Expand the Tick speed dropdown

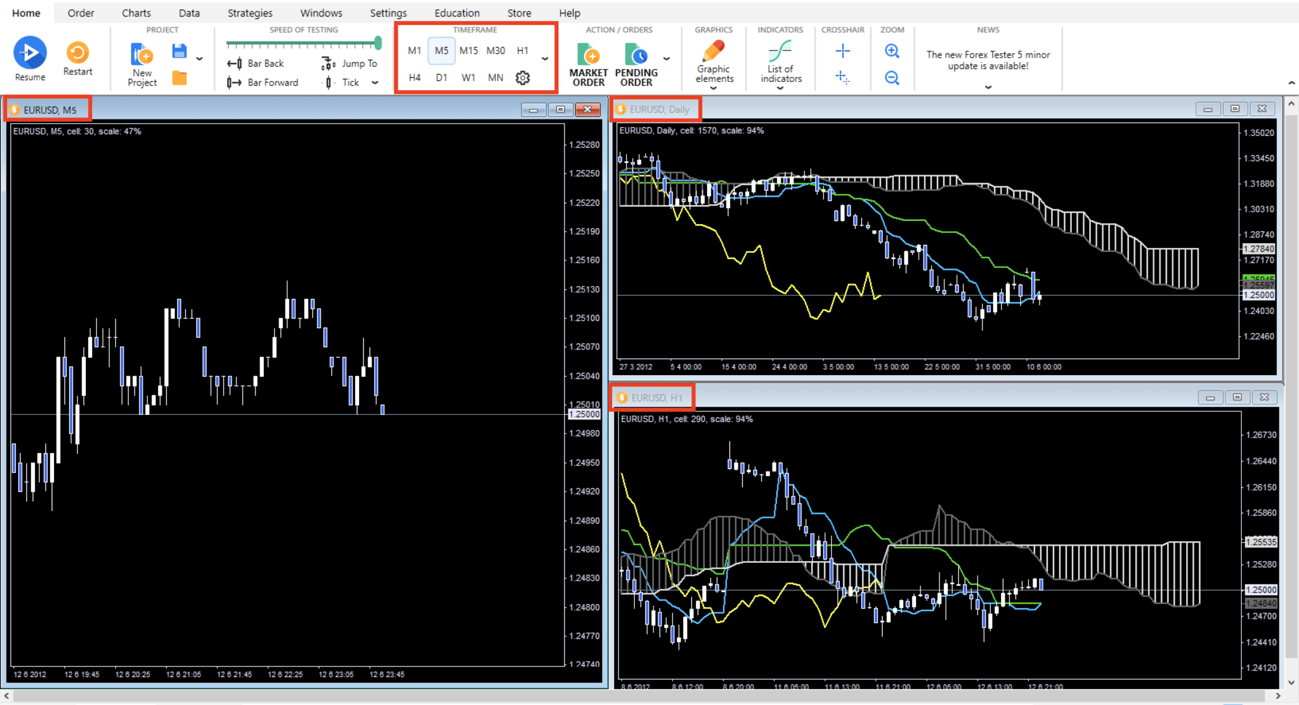click(x=375, y=82)
